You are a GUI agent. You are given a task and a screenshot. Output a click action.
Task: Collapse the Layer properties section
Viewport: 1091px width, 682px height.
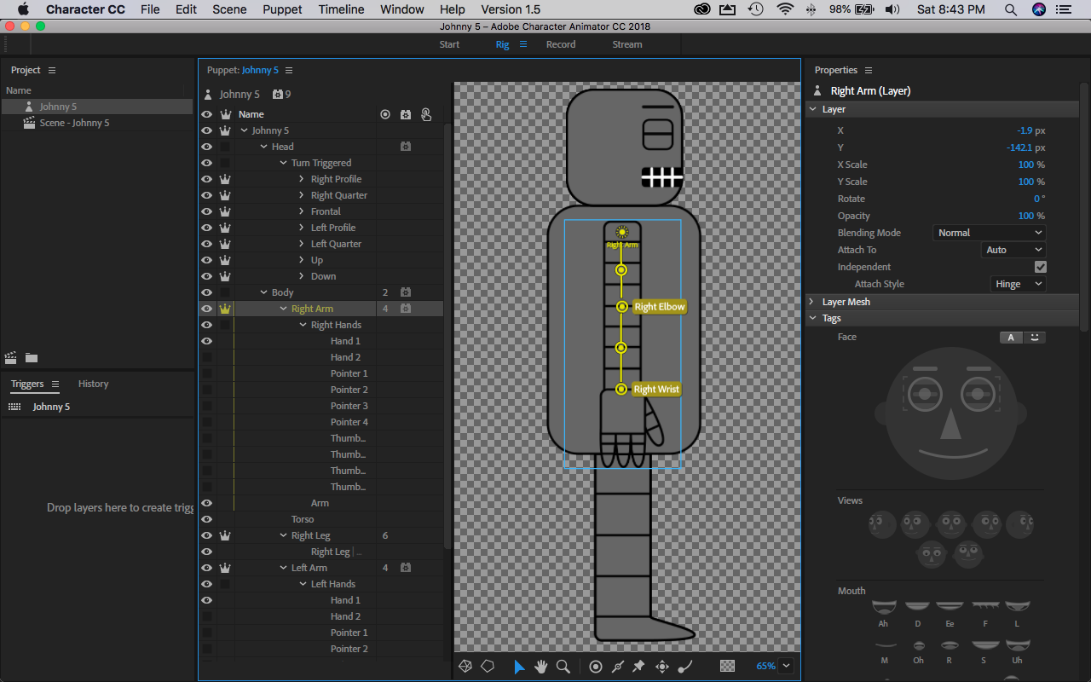pyautogui.click(x=811, y=109)
